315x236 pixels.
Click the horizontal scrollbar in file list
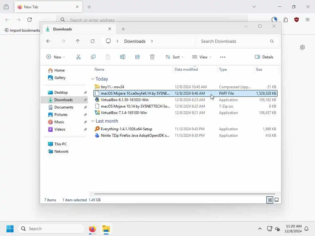pyautogui.click(x=185, y=194)
